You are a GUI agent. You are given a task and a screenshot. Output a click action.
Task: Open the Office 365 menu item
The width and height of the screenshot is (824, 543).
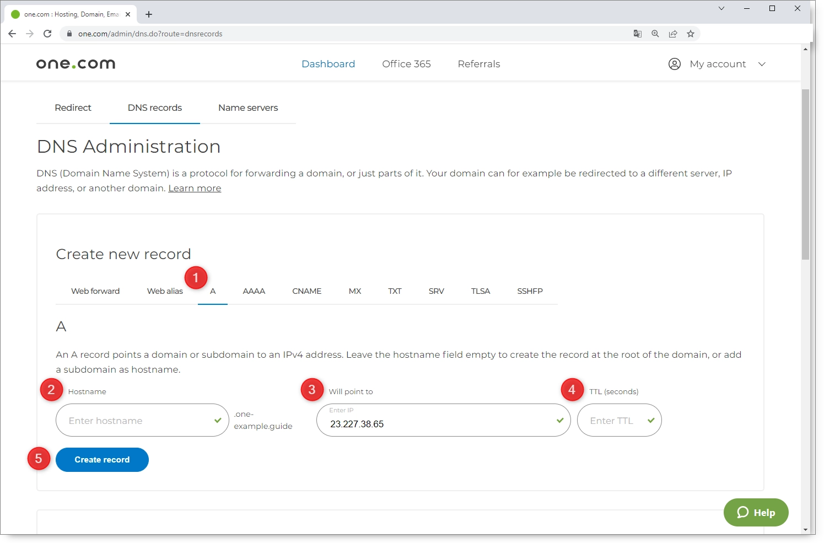pos(406,64)
